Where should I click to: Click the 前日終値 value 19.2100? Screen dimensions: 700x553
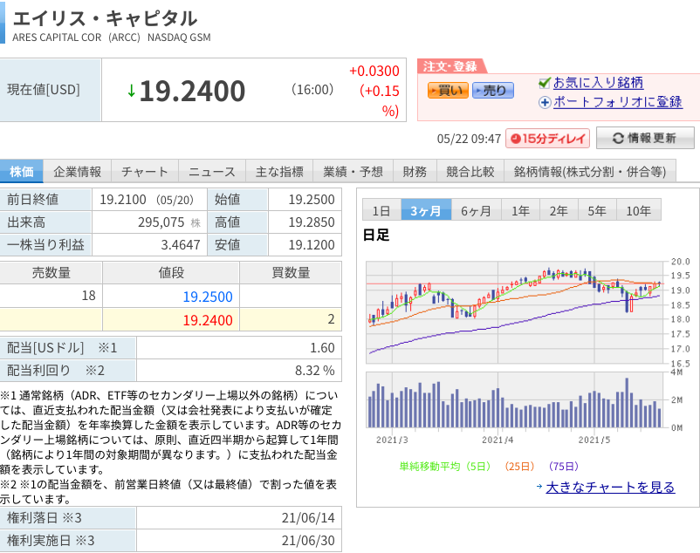(x=123, y=200)
